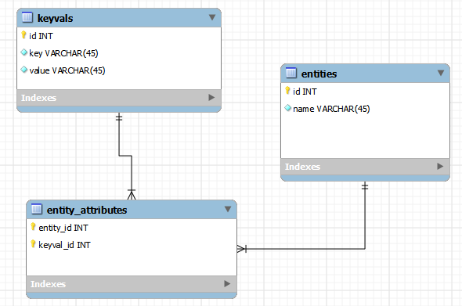Expand the Indexes section of entity_attributes
Viewport: 462px width, 306px height.
coord(227,284)
